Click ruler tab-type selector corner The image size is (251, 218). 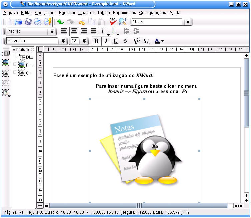[x=40, y=49]
